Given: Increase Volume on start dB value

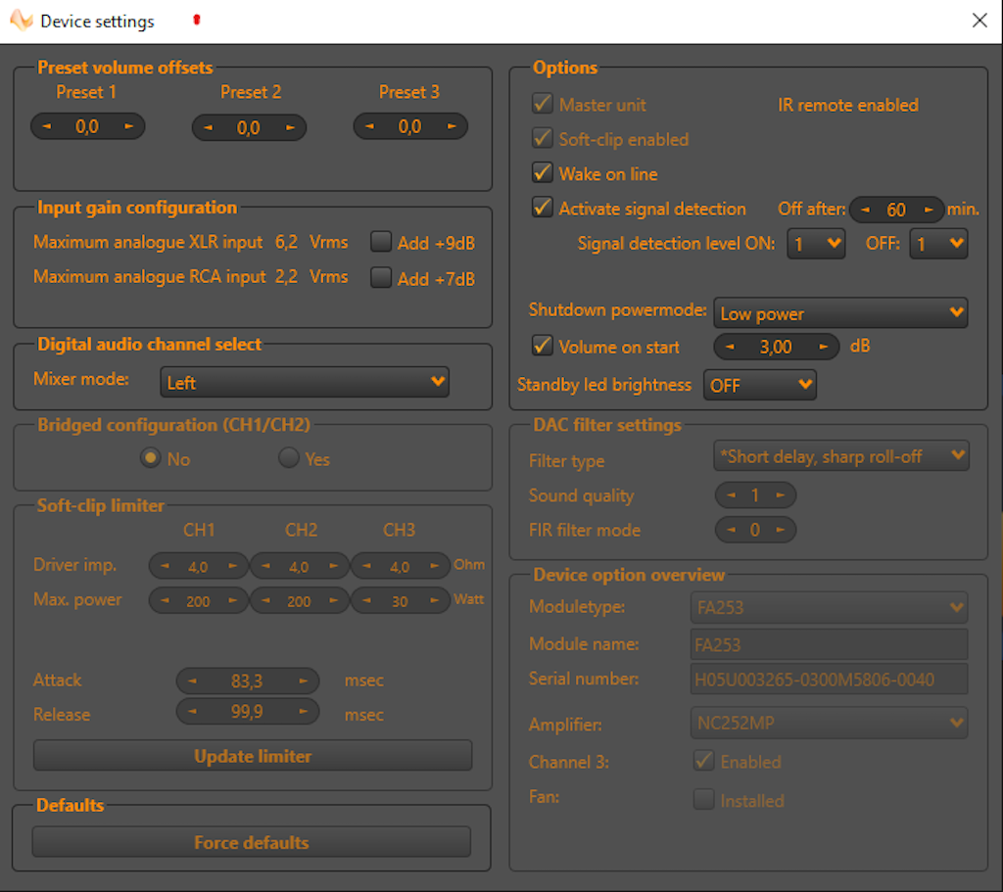Looking at the screenshot, I should click(x=823, y=347).
